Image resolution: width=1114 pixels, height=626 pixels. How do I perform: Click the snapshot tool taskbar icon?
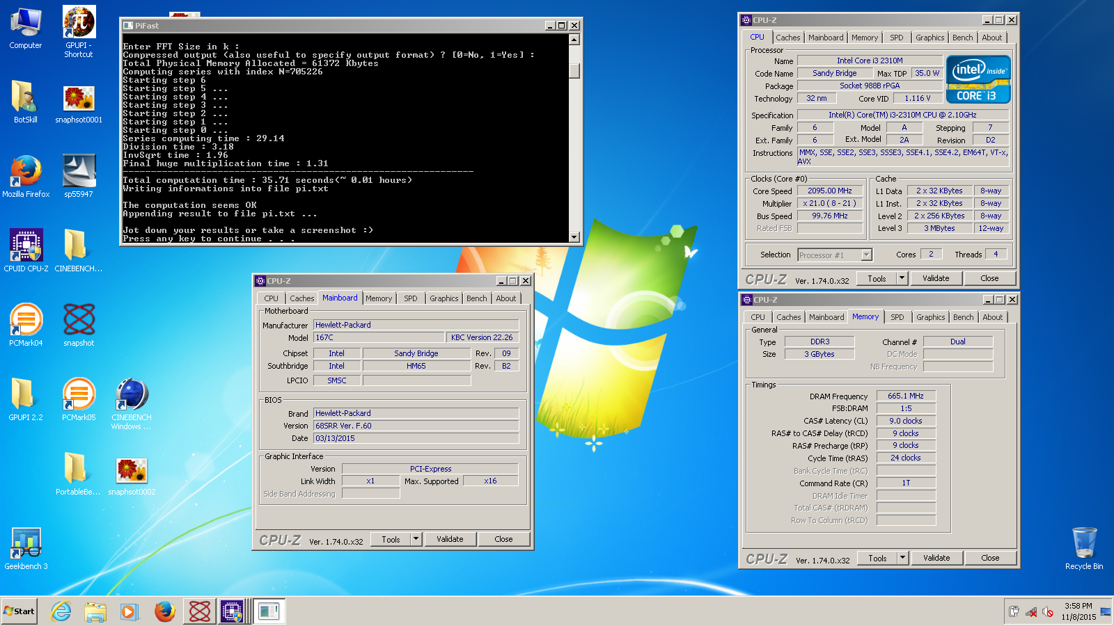[200, 611]
